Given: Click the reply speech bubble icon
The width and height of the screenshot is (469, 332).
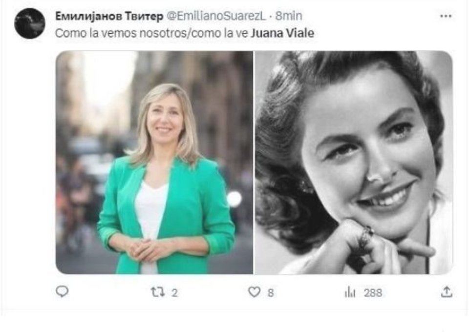Looking at the screenshot, I should coord(62,292).
